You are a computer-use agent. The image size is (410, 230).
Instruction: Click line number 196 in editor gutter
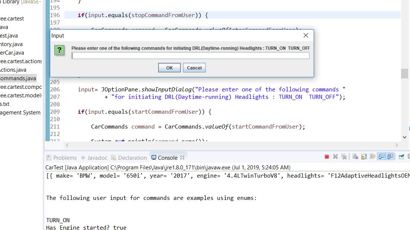[x=55, y=15]
